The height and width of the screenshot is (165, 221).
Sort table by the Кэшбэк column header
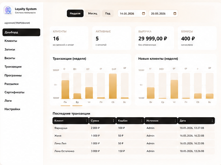130,121
